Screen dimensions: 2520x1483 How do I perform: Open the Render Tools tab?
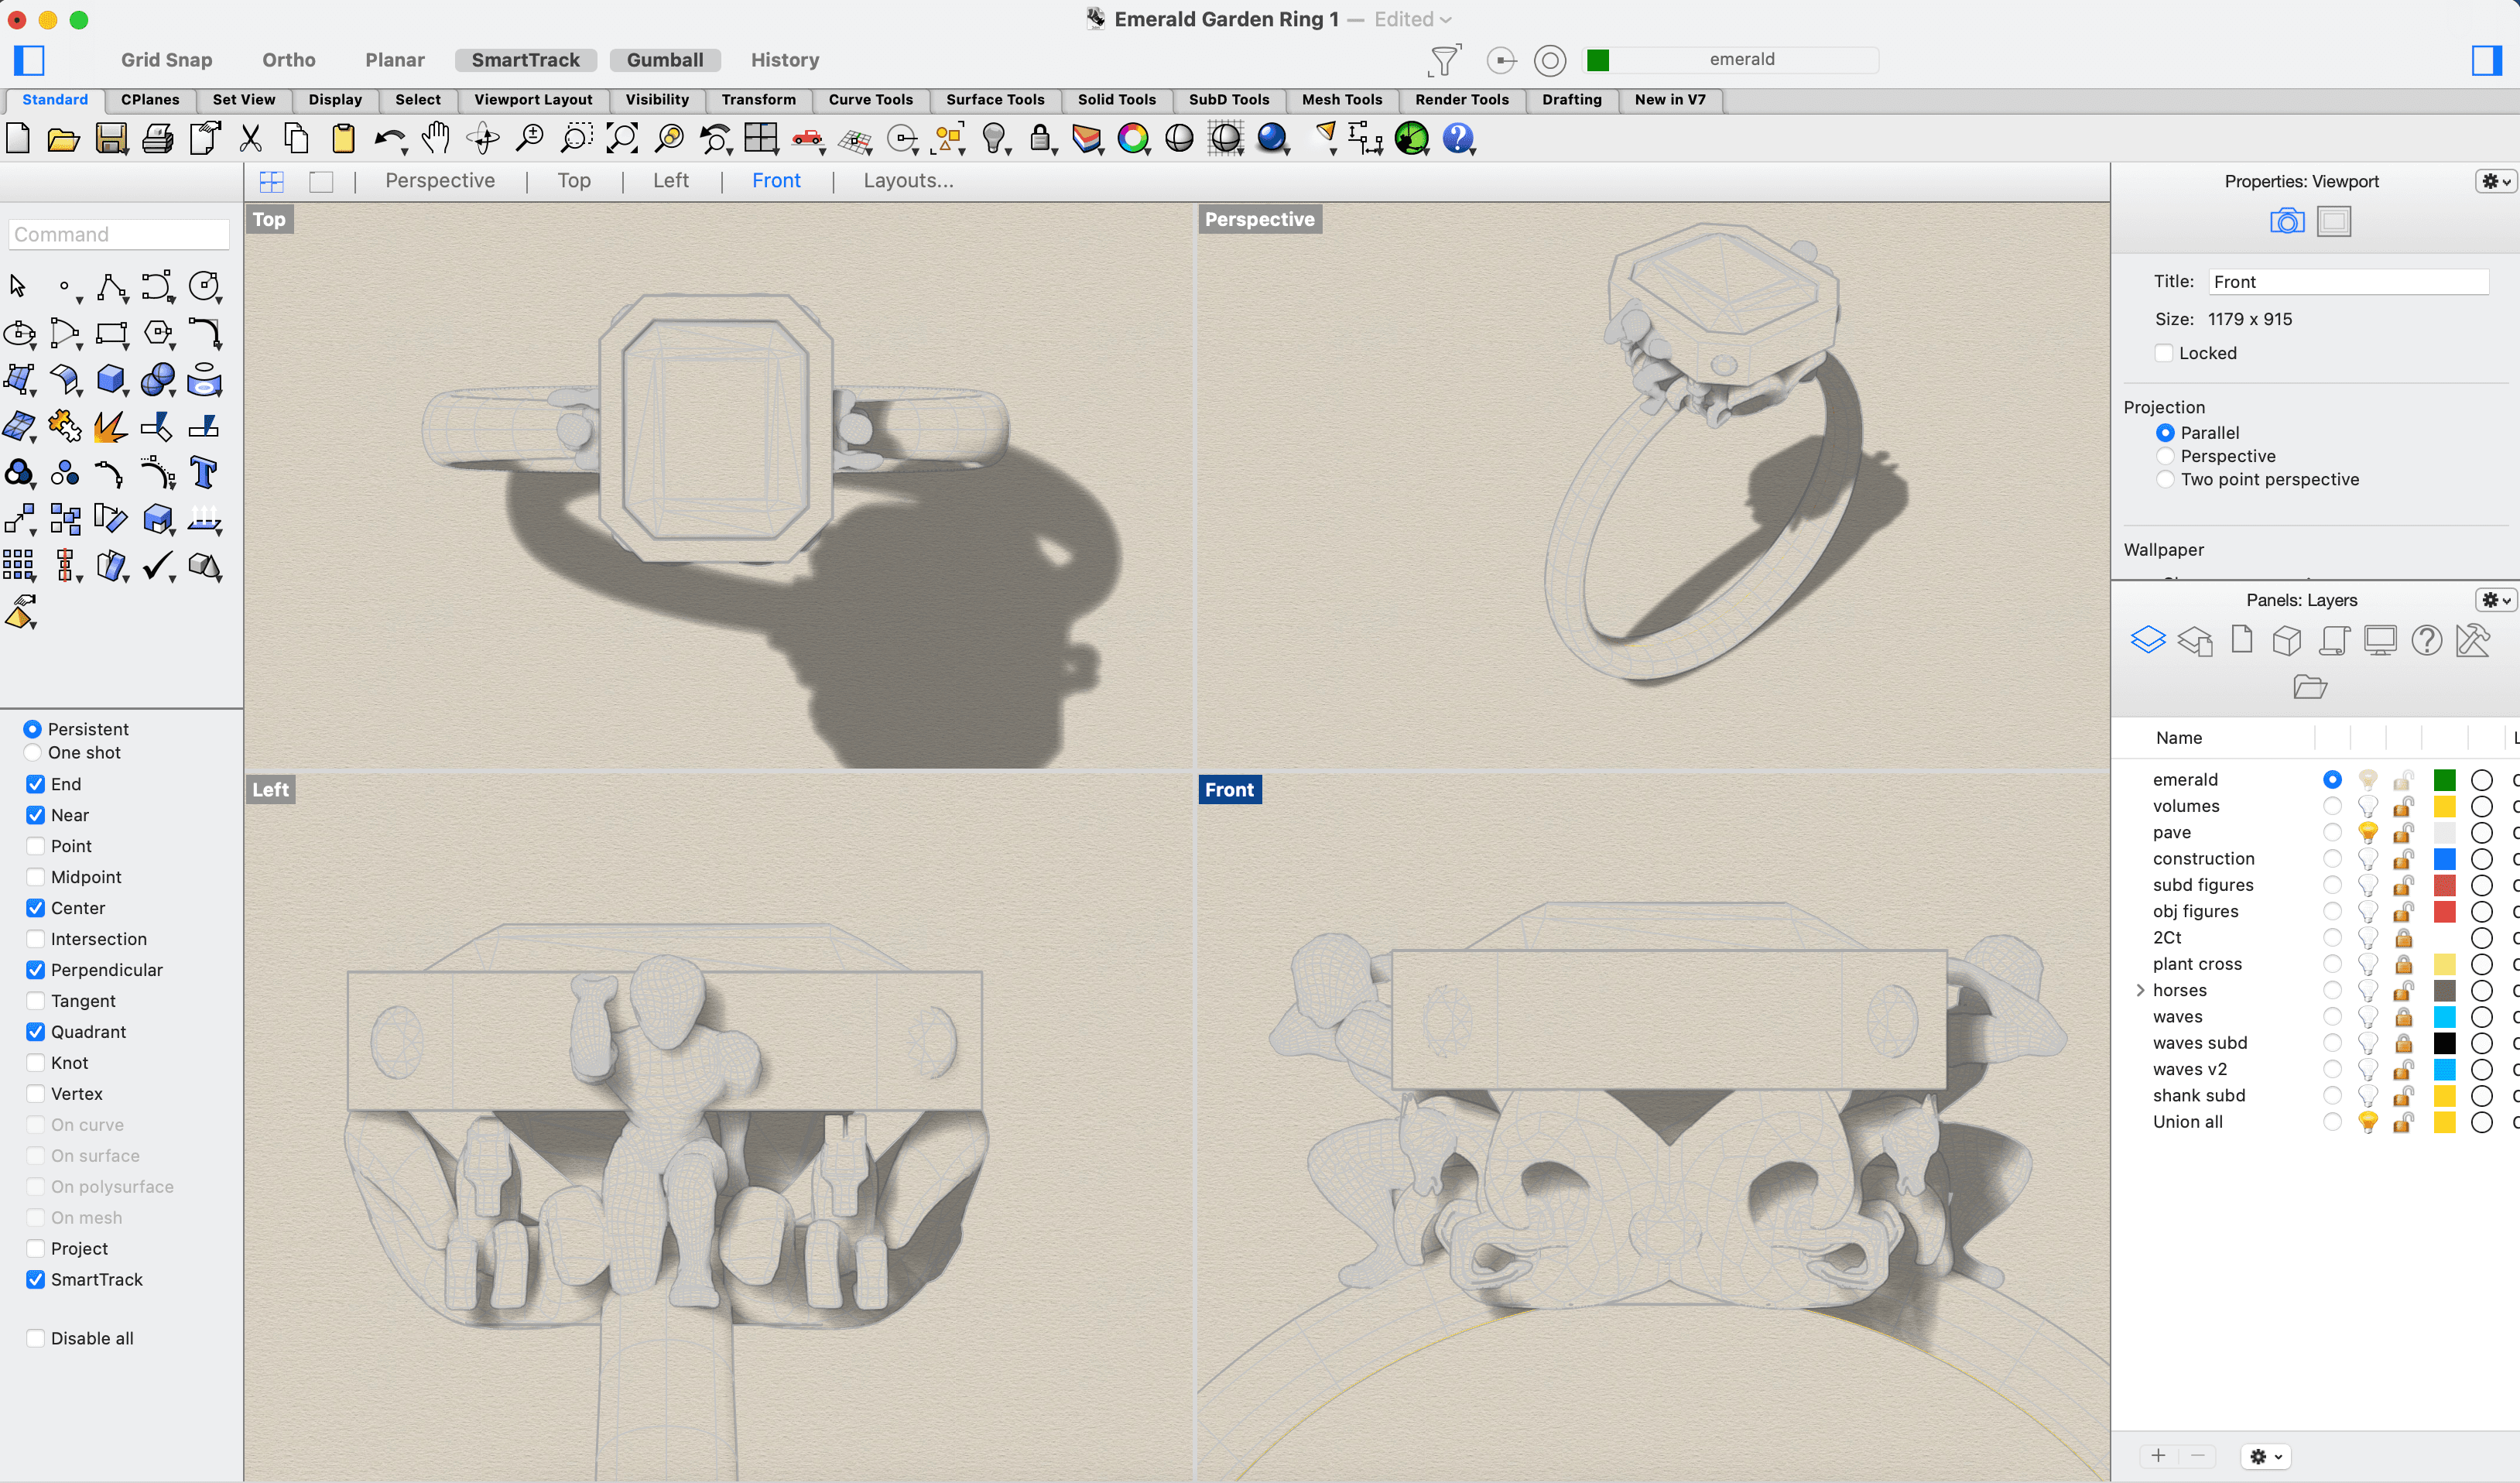(1461, 99)
